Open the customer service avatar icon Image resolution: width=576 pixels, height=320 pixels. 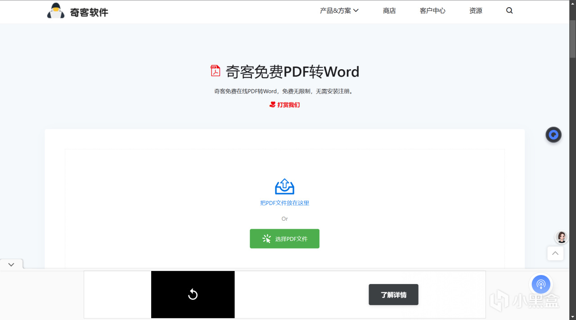[x=561, y=237]
